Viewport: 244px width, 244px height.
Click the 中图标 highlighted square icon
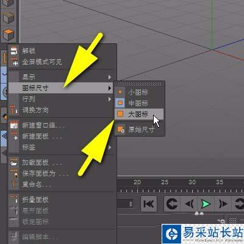pos(120,103)
